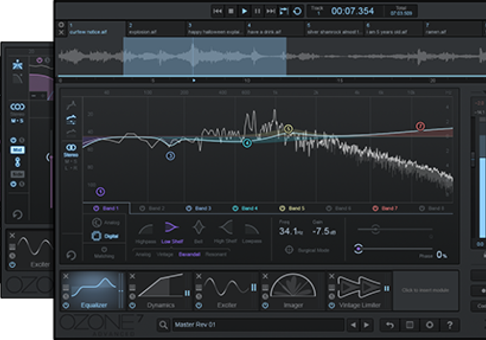This screenshot has width=486, height=340.
Task: Go to the next preset using right arrow
Action: click(365, 325)
